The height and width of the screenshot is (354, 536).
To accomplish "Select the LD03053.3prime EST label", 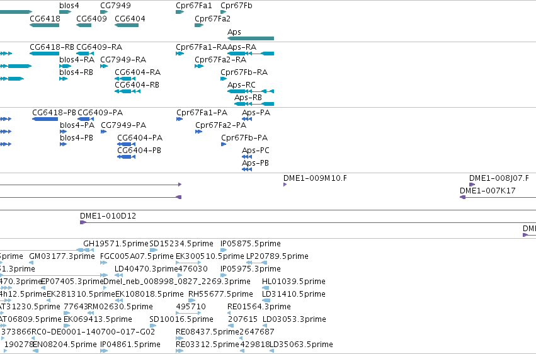I will [294, 319].
